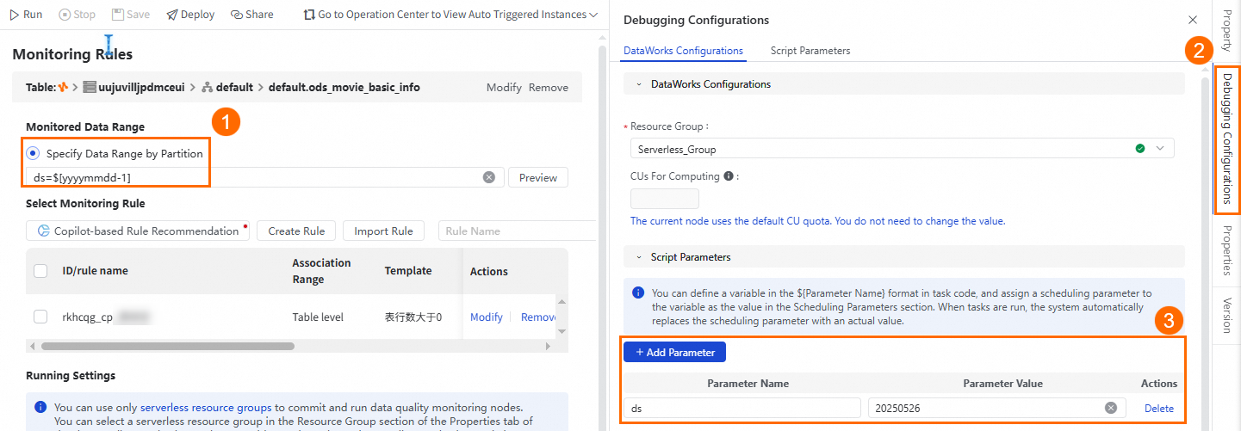1241x431 pixels.
Task: Open the serverless resource groups link
Action: (x=206, y=408)
